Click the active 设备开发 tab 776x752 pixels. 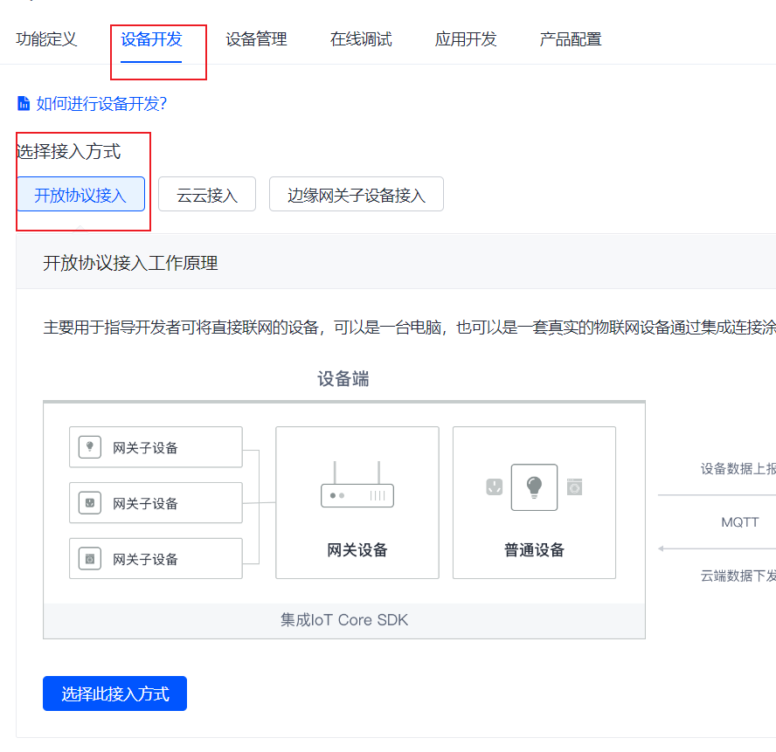tap(151, 39)
